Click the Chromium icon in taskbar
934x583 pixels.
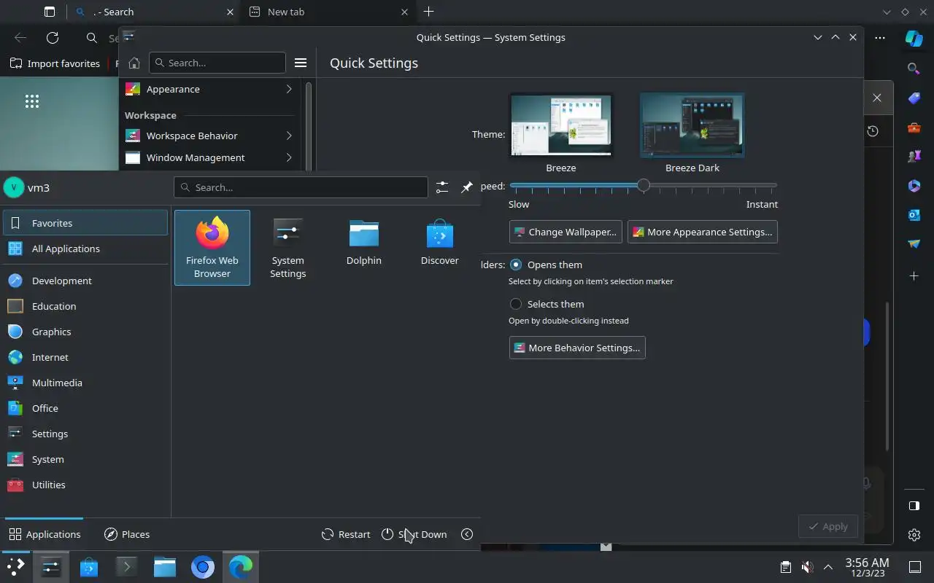[x=203, y=566]
